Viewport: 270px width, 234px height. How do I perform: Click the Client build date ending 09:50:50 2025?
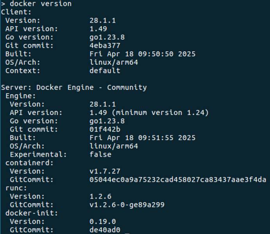click(x=142, y=54)
